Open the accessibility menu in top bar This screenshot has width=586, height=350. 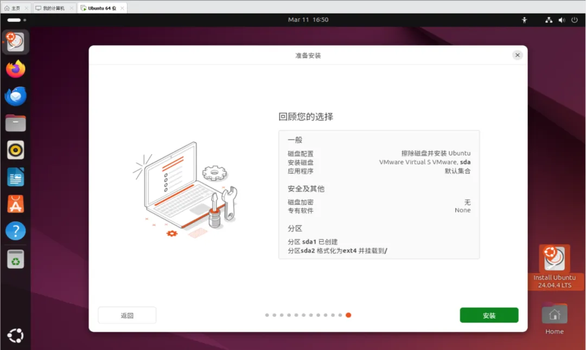pyautogui.click(x=524, y=20)
